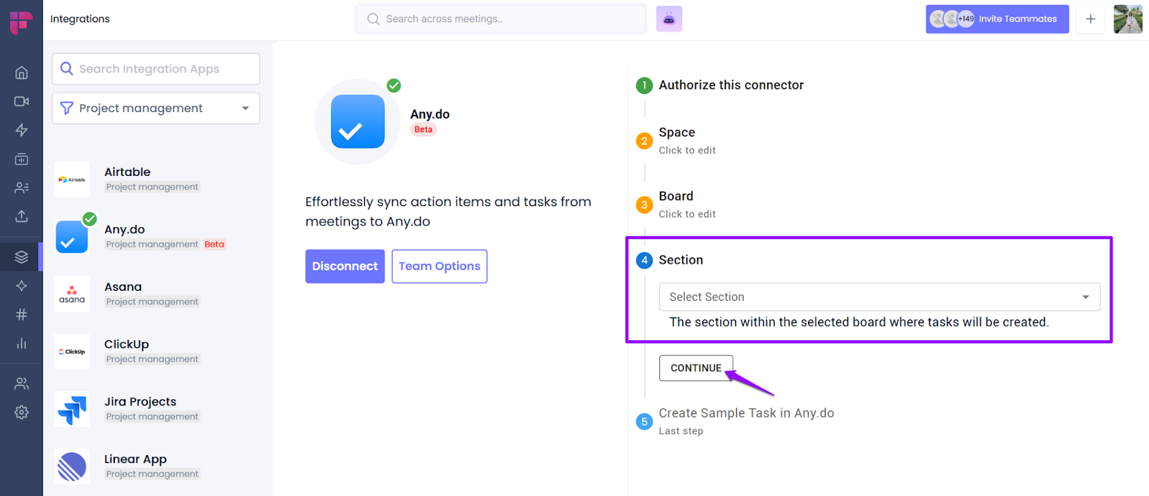Open Team Options
The width and height of the screenshot is (1149, 496).
(439, 266)
